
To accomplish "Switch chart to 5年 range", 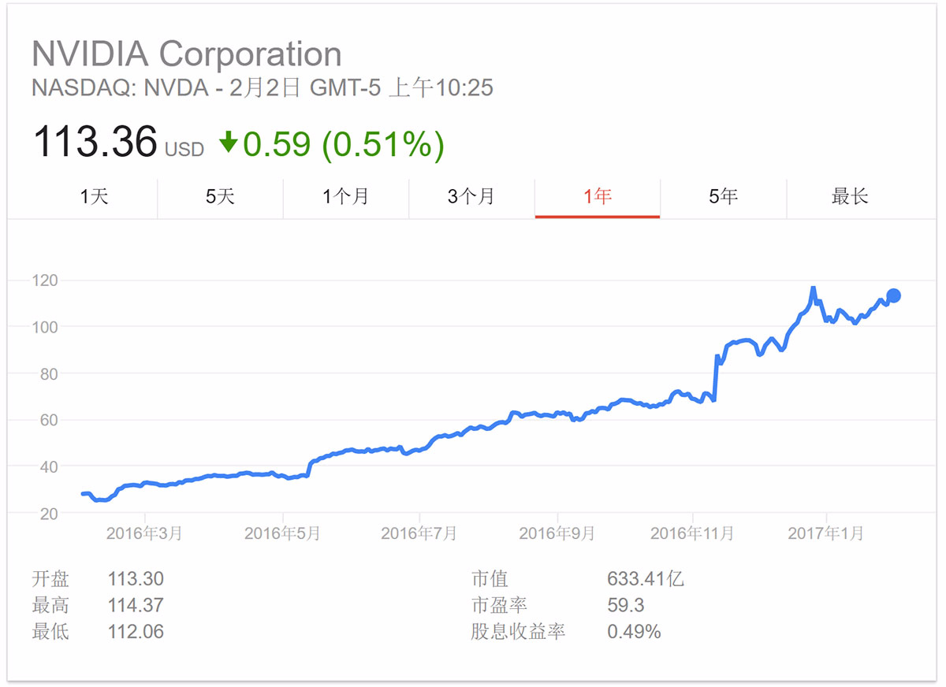I will (723, 196).
